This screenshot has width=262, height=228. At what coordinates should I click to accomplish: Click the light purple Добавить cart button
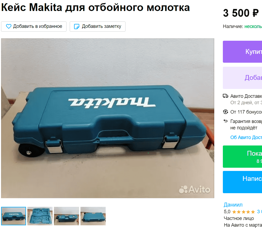[x=242, y=78]
